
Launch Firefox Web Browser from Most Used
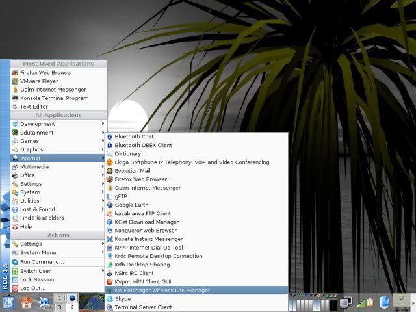pyautogui.click(x=58, y=72)
